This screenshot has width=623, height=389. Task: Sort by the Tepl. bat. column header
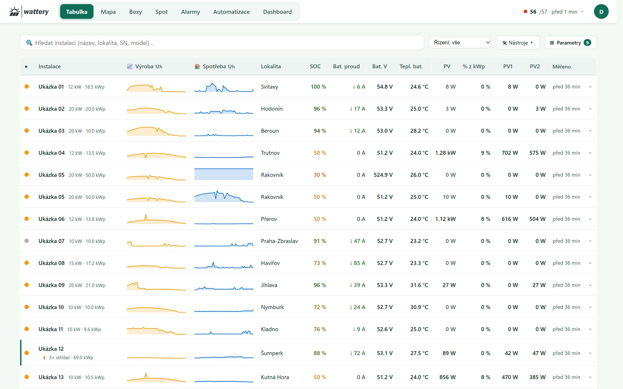(411, 66)
